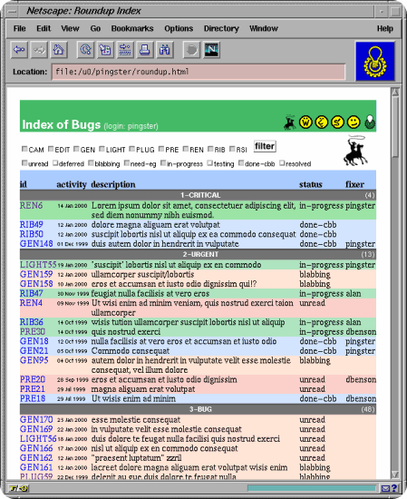Click the lightbulb gear logo
Viewport: 407px width, 499px height.
(375, 61)
